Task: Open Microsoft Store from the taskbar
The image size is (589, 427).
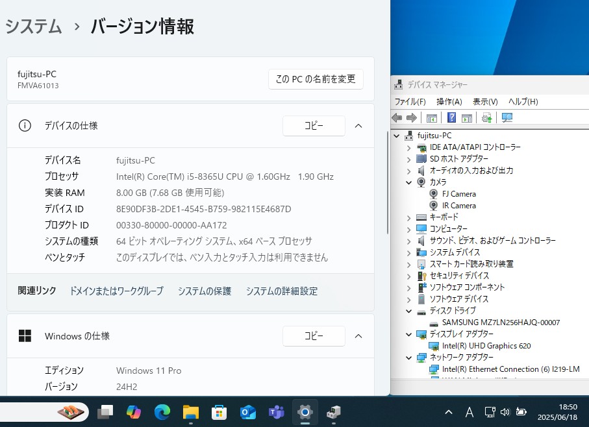Action: coord(219,412)
